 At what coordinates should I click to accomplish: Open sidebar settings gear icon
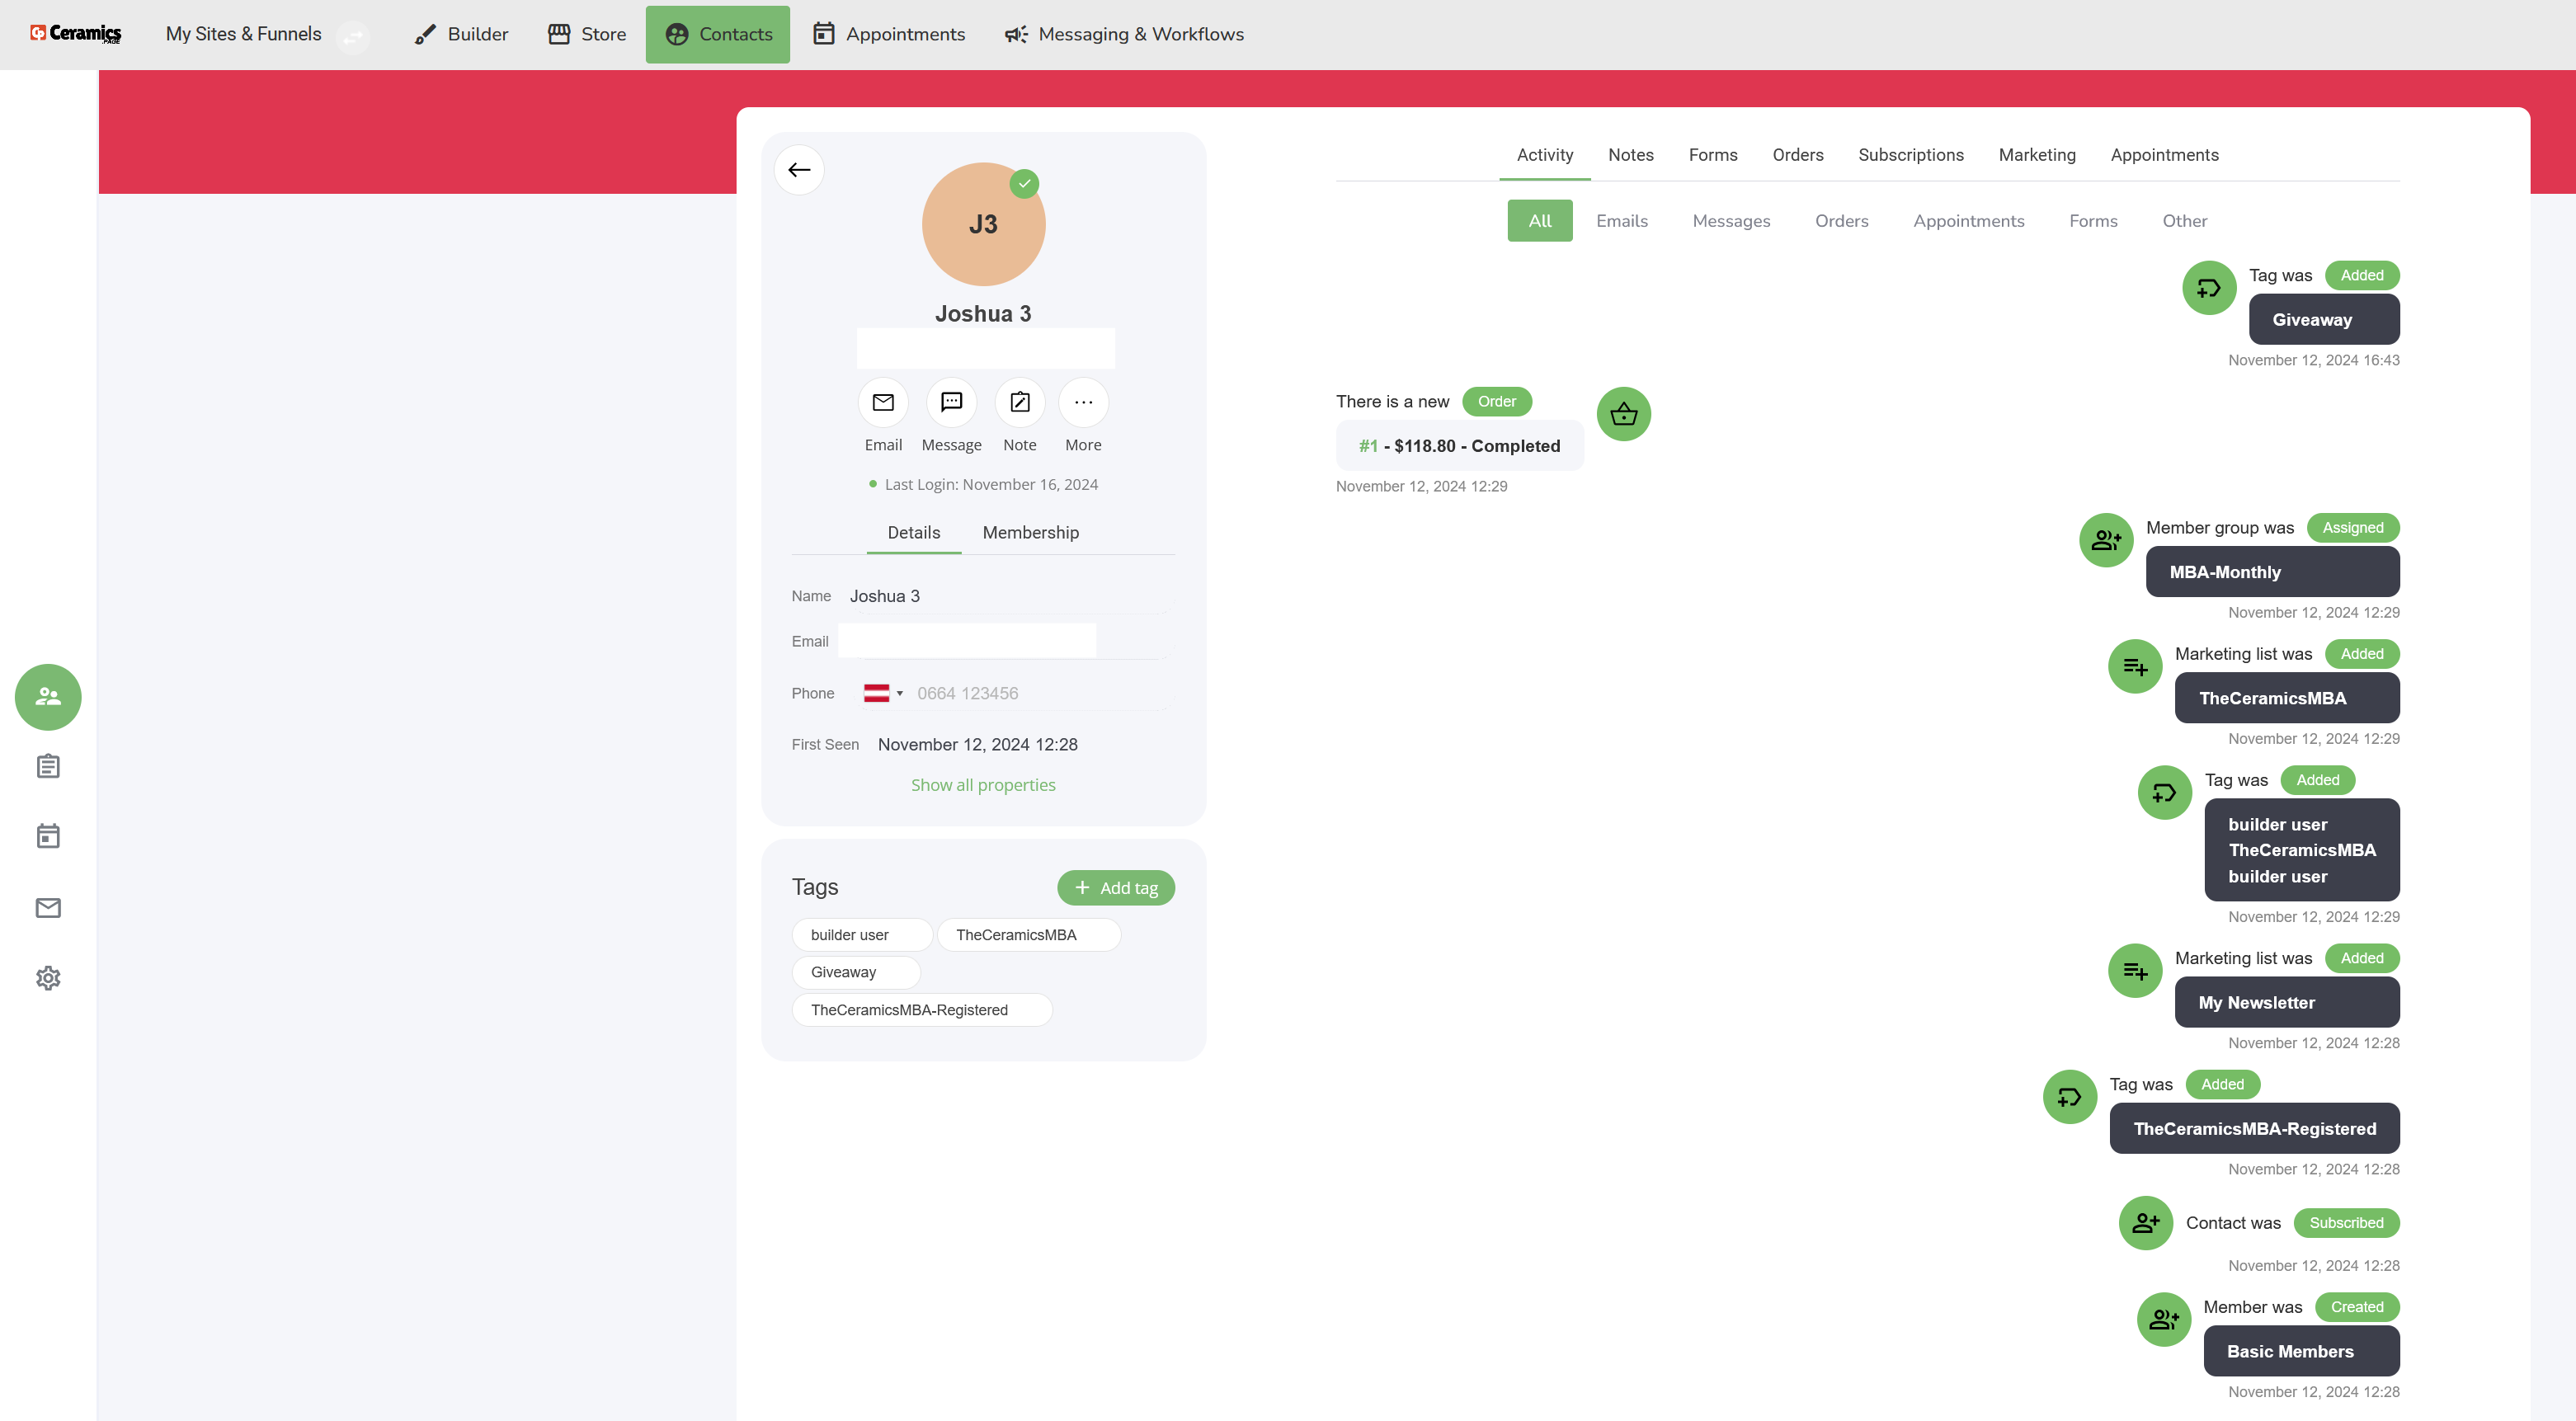(x=48, y=978)
